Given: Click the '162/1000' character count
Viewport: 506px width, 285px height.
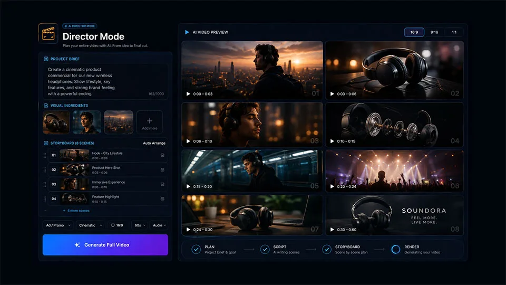Looking at the screenshot, I should (156, 94).
